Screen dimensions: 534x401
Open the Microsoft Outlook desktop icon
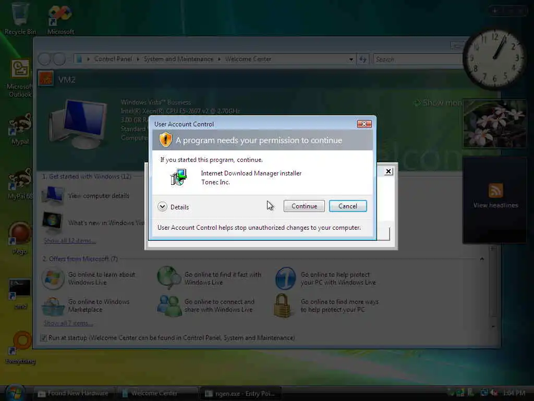coord(20,79)
